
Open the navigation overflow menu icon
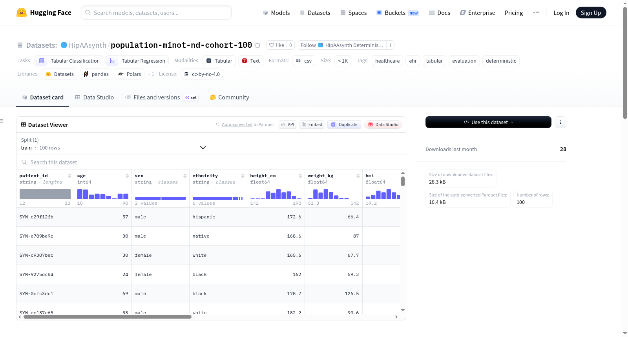pos(536,13)
